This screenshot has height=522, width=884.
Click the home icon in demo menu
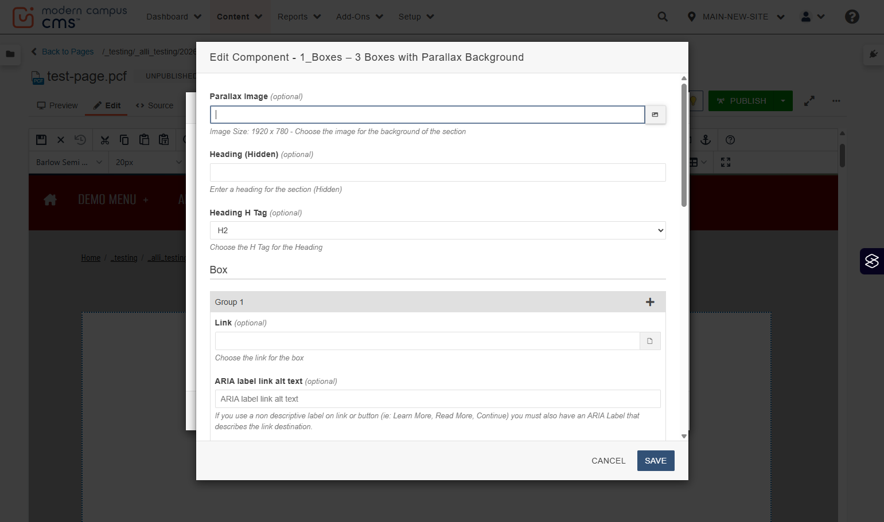(x=50, y=199)
